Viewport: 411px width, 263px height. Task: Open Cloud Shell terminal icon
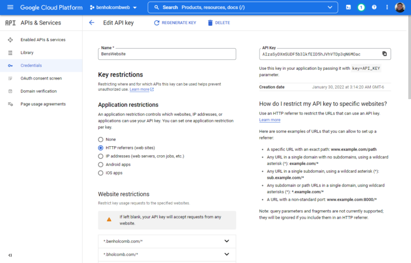[348, 7]
